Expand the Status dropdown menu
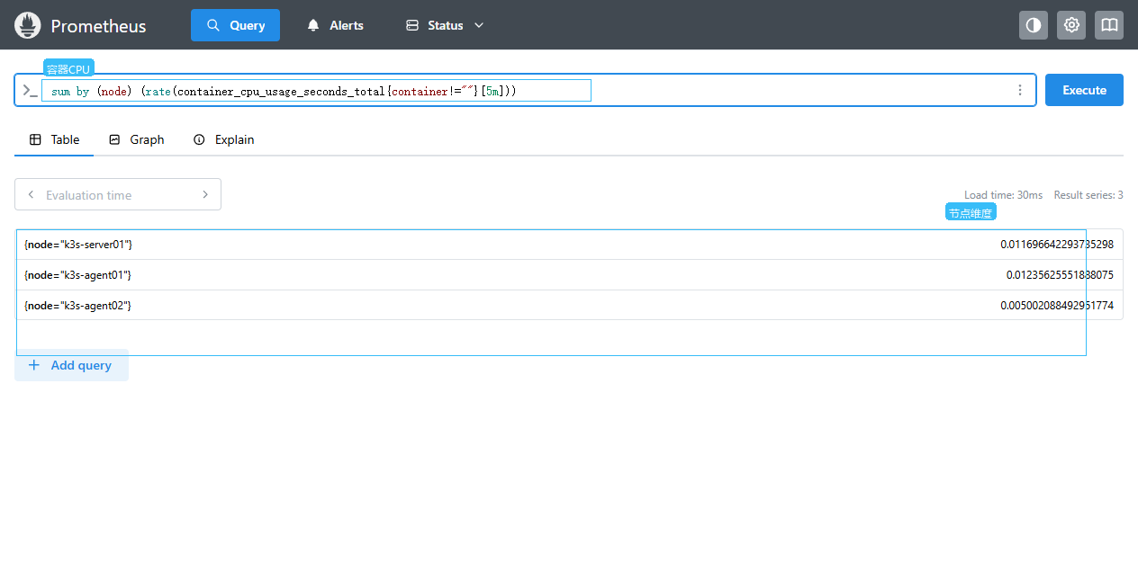The width and height of the screenshot is (1138, 562). tap(445, 25)
